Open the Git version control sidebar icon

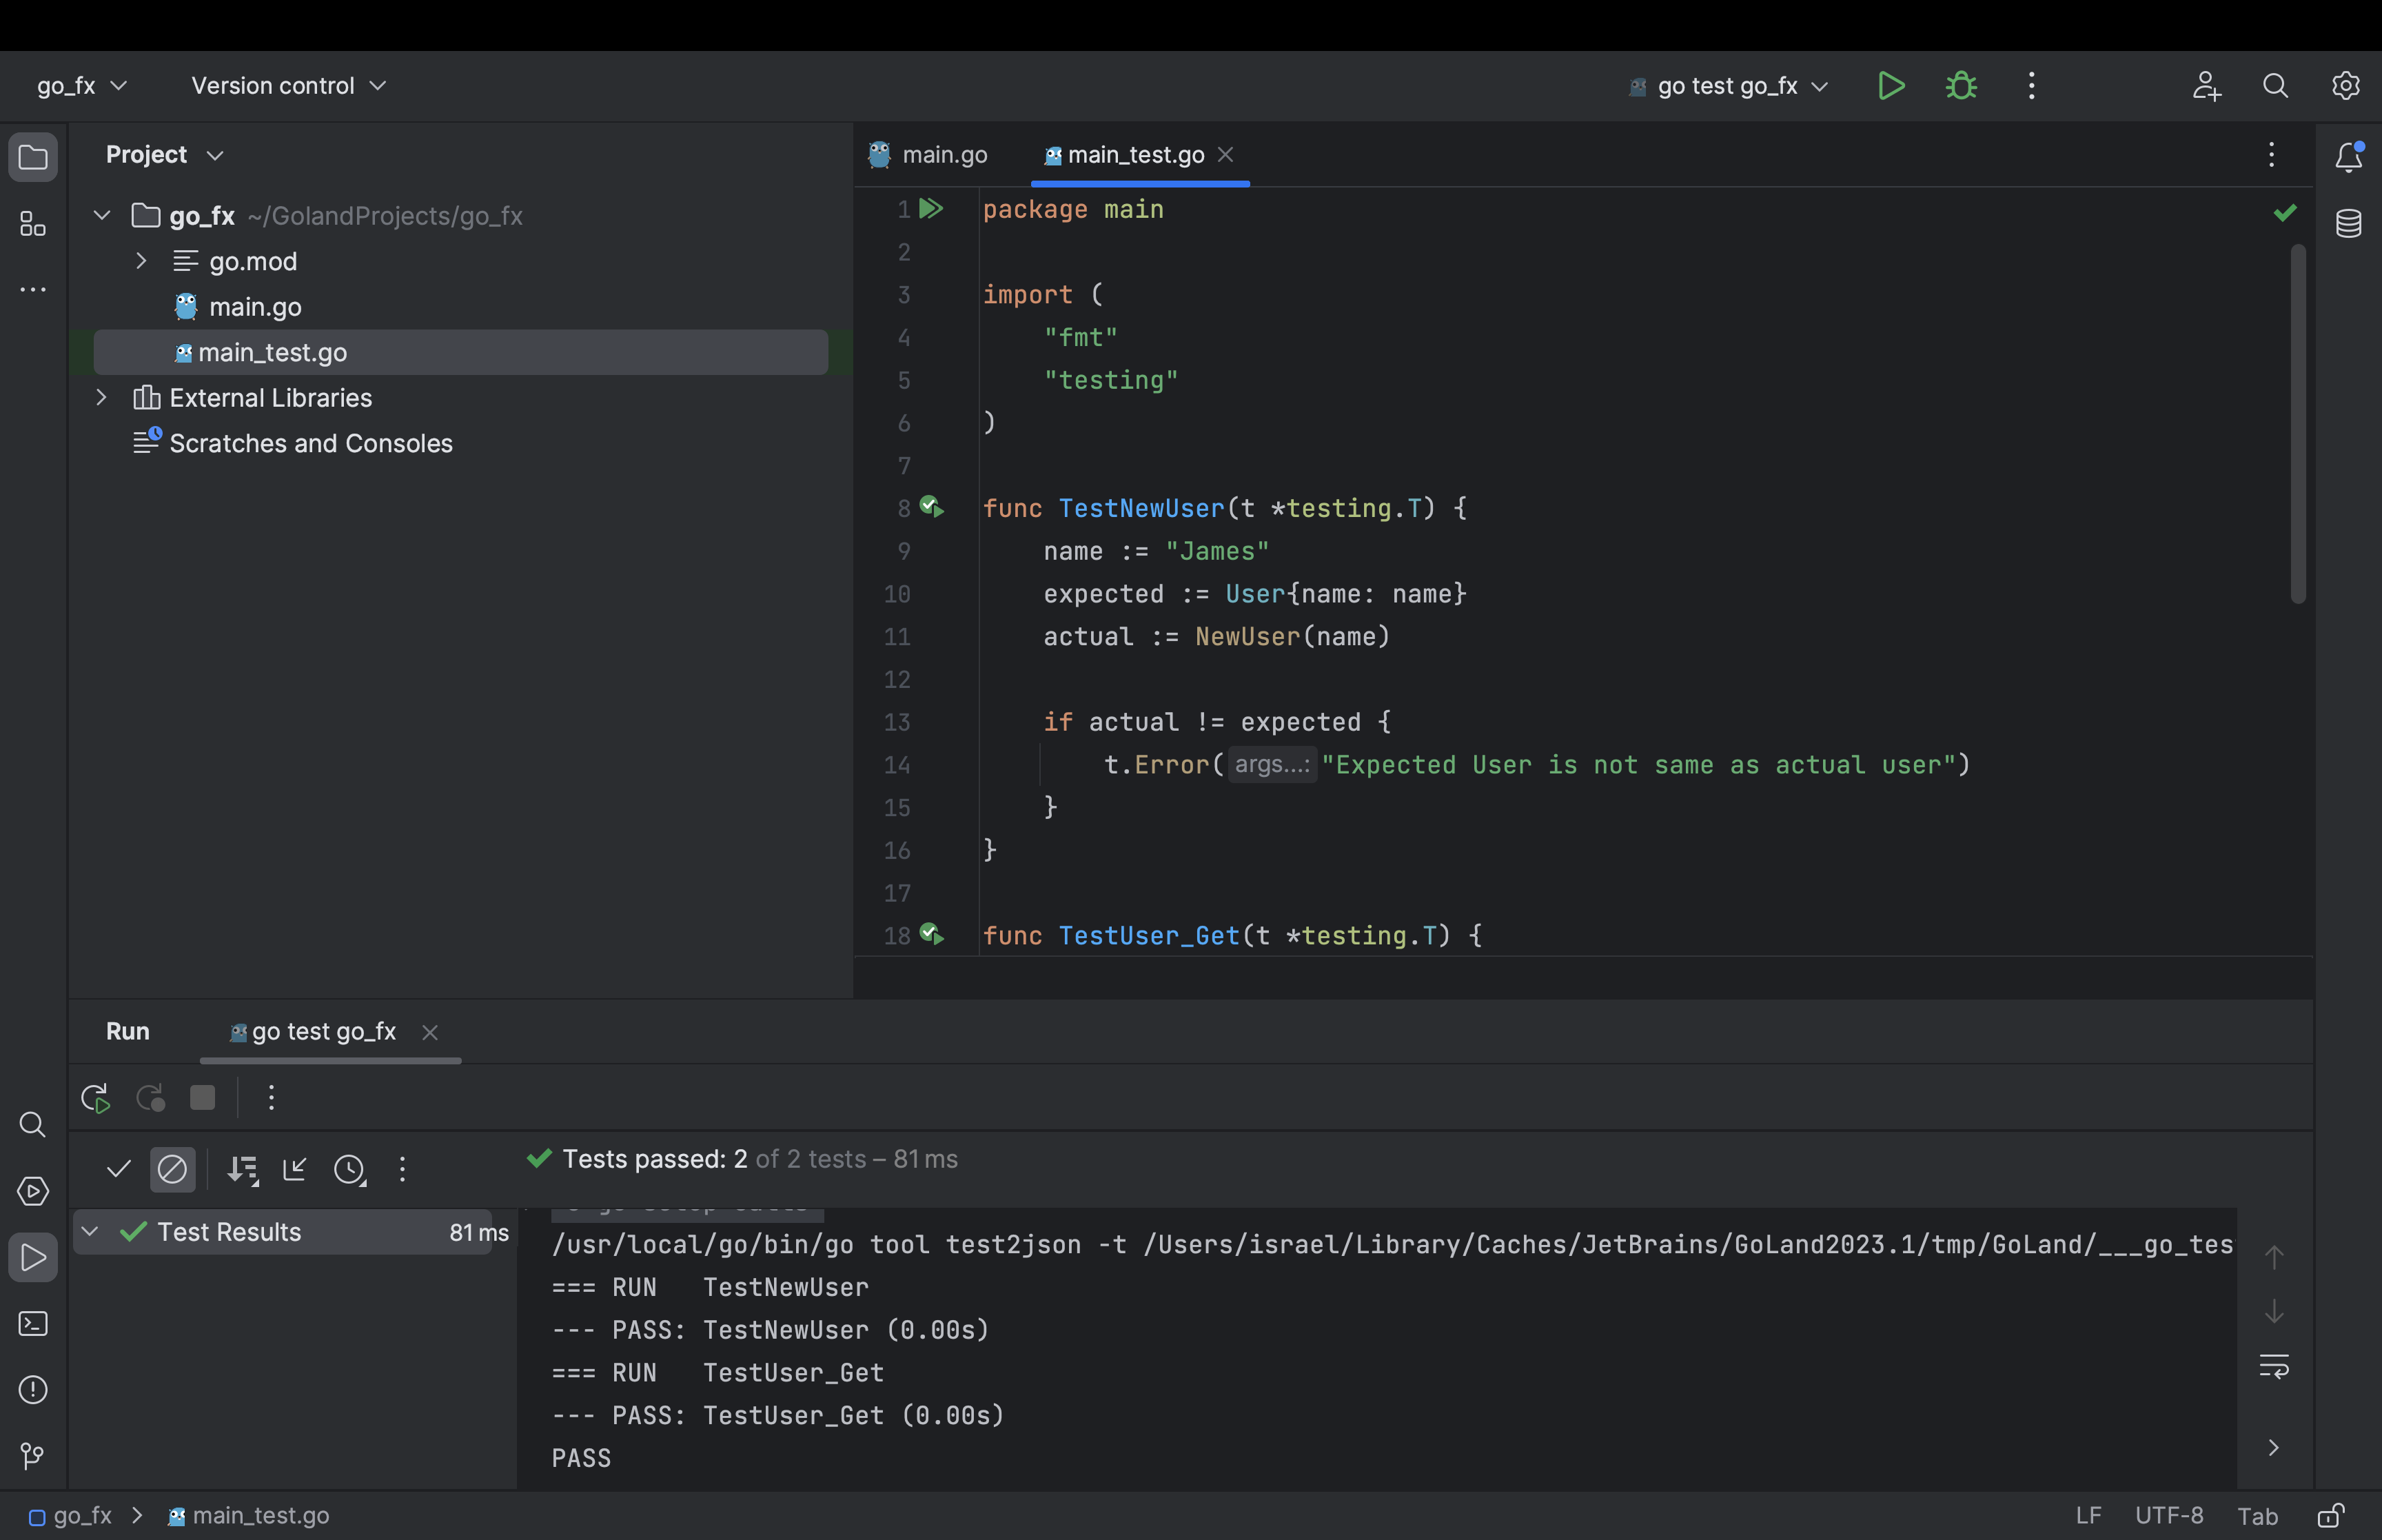(x=33, y=1456)
